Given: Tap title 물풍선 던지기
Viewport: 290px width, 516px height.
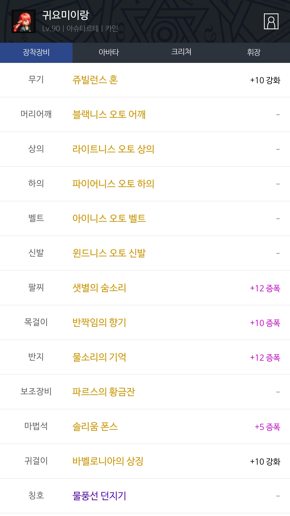Looking at the screenshot, I should 99,496.
